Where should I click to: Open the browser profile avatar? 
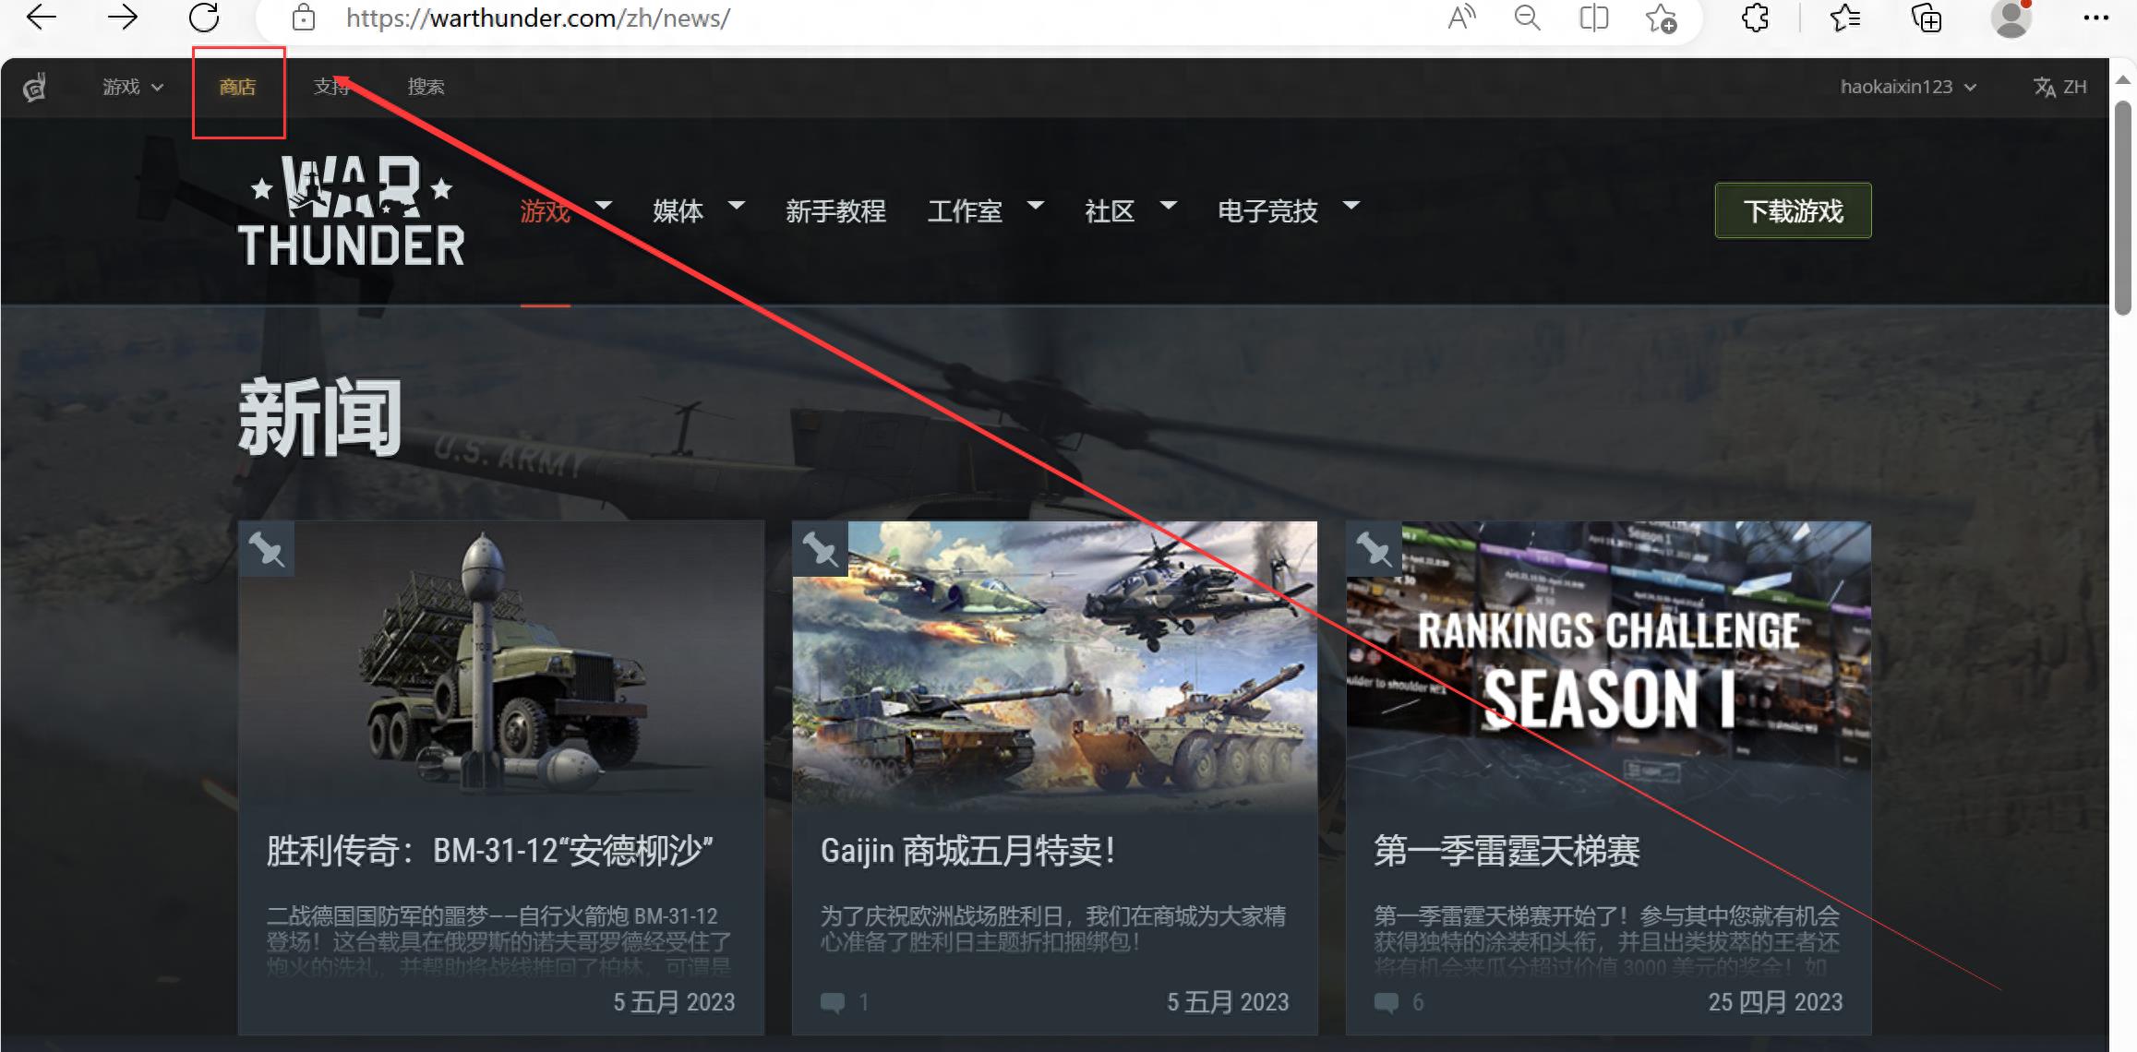(2011, 18)
